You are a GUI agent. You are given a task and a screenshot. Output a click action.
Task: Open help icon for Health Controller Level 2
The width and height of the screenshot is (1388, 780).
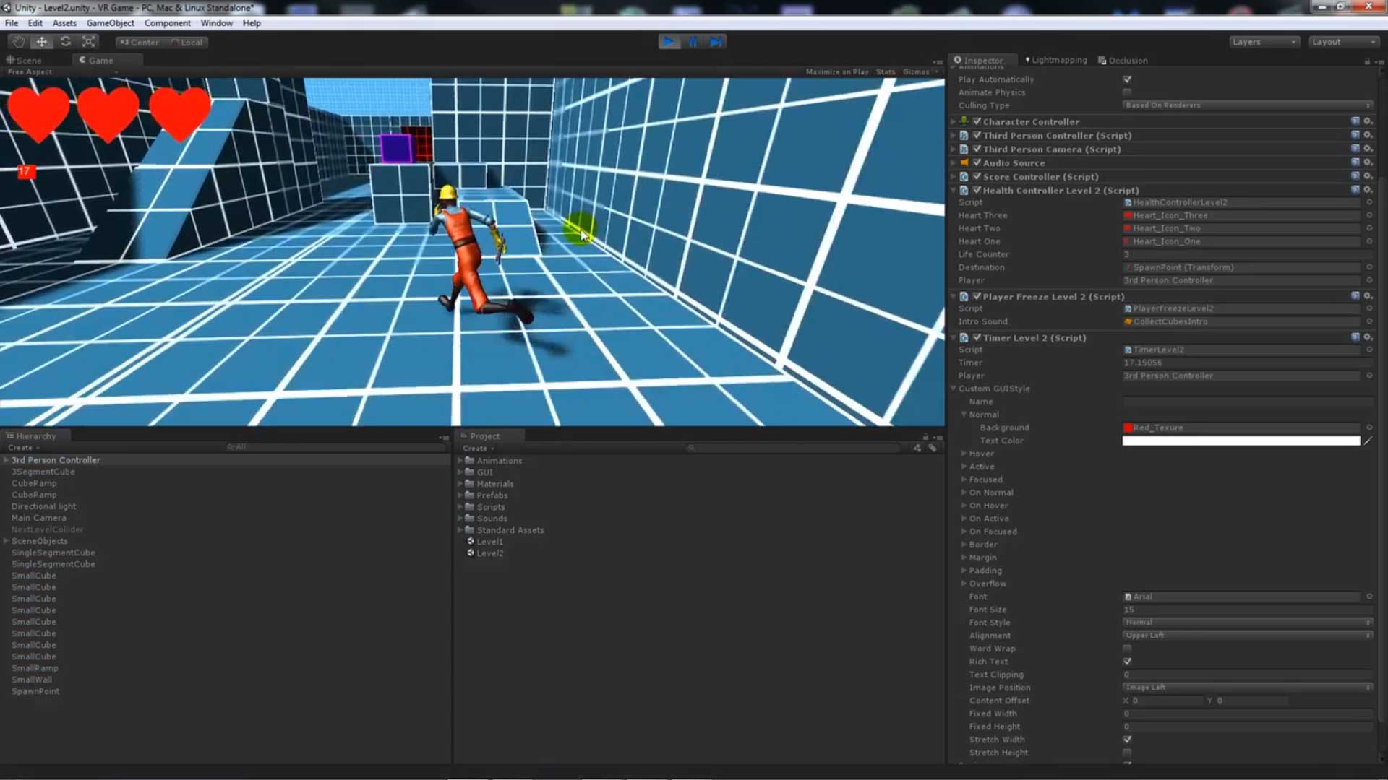point(1355,190)
